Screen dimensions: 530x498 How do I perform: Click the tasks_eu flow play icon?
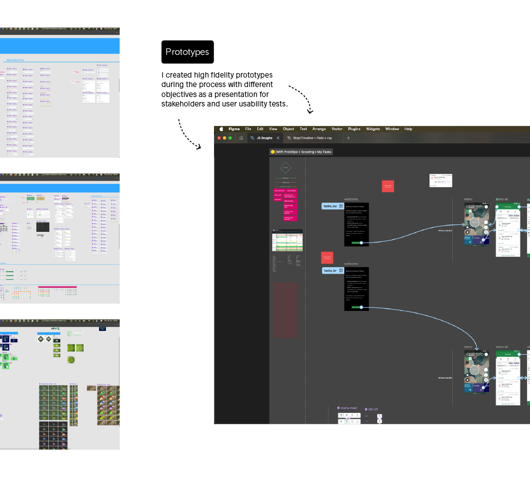341,206
